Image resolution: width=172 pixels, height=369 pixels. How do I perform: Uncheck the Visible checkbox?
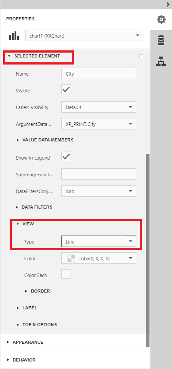66,90
